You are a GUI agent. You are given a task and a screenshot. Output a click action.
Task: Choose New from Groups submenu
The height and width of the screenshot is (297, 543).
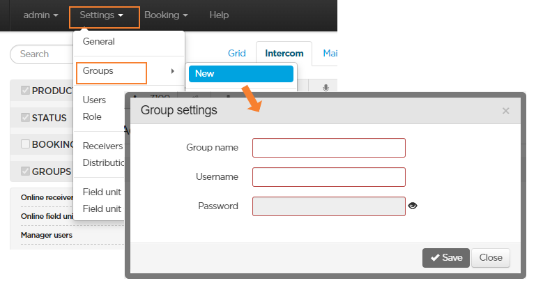click(x=240, y=73)
